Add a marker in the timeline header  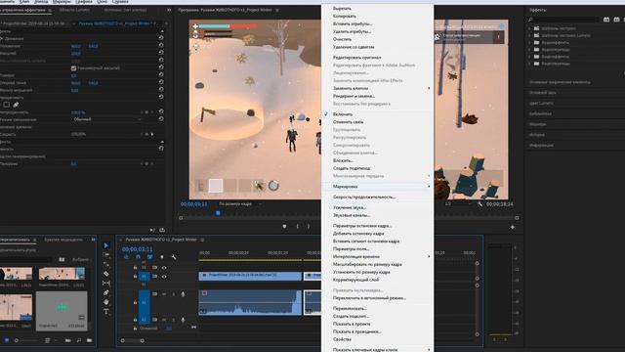pos(162,257)
